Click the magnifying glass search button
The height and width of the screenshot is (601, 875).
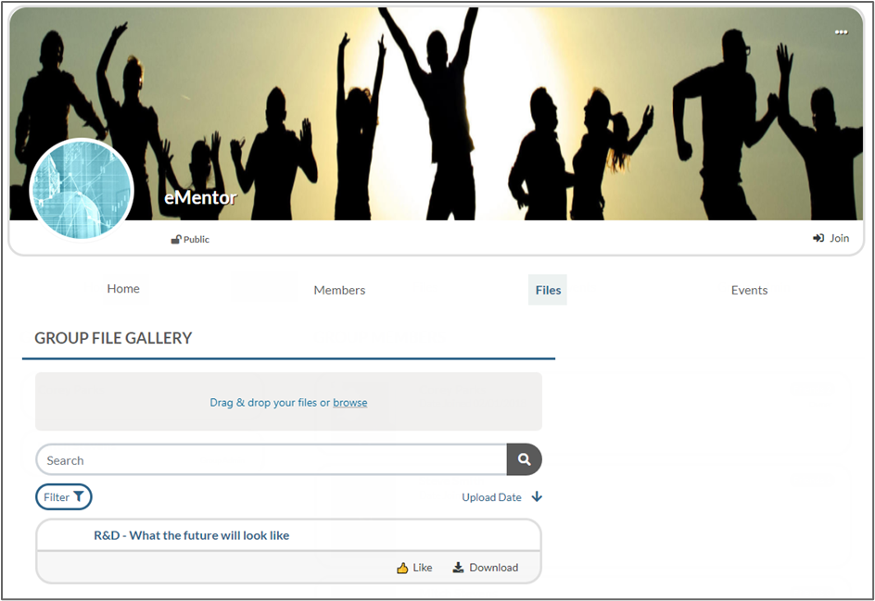point(524,459)
